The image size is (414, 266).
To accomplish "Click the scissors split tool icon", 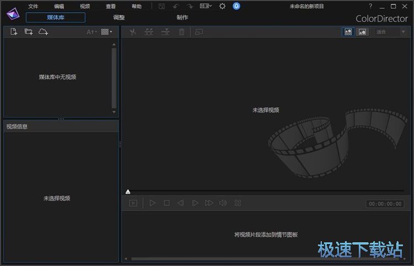I will click(133, 32).
